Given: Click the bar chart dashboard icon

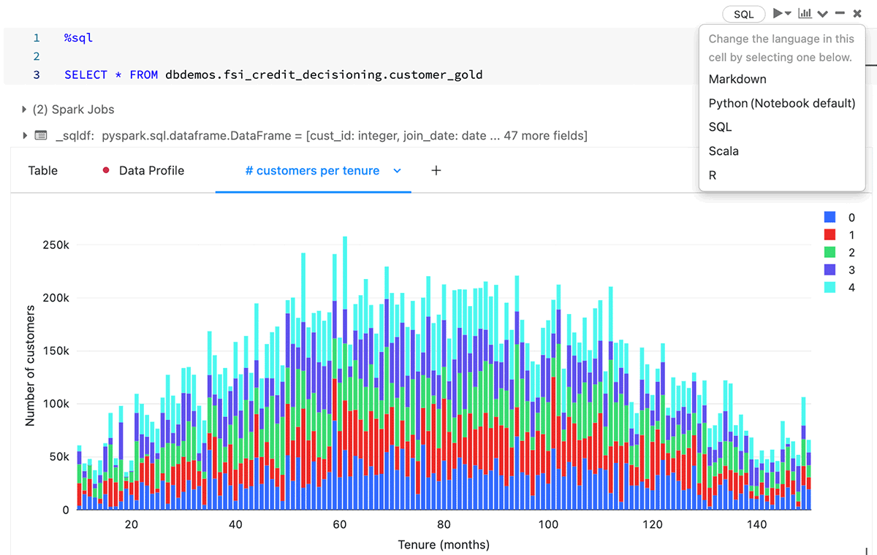Looking at the screenshot, I should point(805,13).
